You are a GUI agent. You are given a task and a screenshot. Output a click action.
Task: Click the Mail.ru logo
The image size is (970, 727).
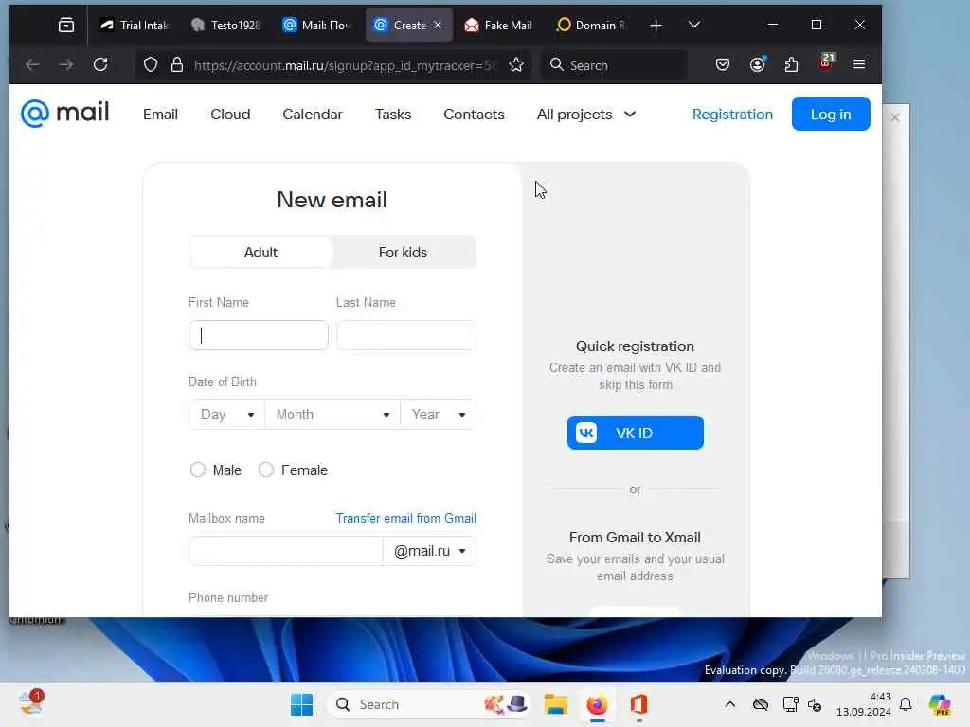65,114
